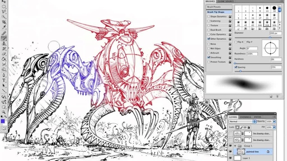287x161 pixels.
Task: Click the Roundness input field
Action: (x=252, y=54)
